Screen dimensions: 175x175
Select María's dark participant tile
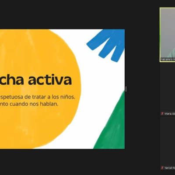click(168, 90)
